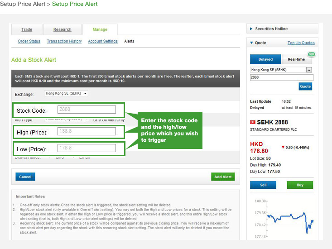The width and height of the screenshot is (332, 249).
Task: Cancel the stock alert
Action: (25, 177)
